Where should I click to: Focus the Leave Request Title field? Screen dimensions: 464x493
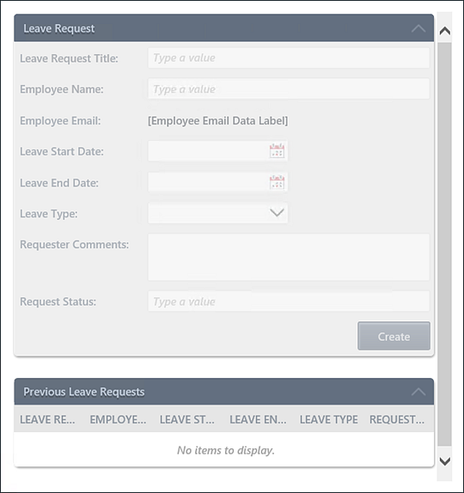click(x=289, y=58)
